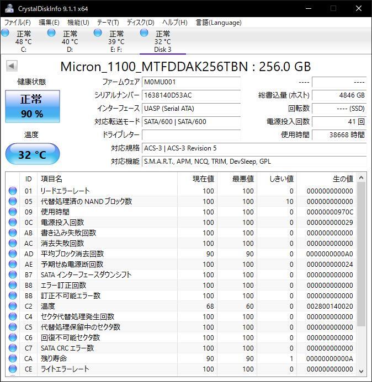Click the features field with S.M.A.R.T., APM, NCQ

coord(254,162)
